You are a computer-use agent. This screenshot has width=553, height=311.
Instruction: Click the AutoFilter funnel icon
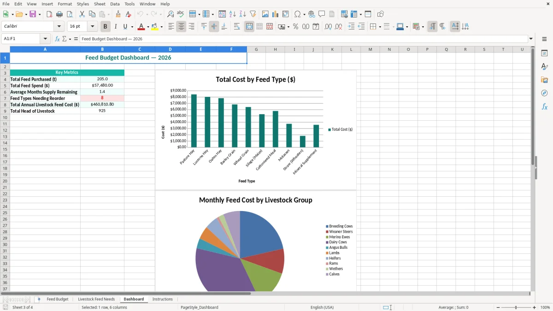point(253,14)
